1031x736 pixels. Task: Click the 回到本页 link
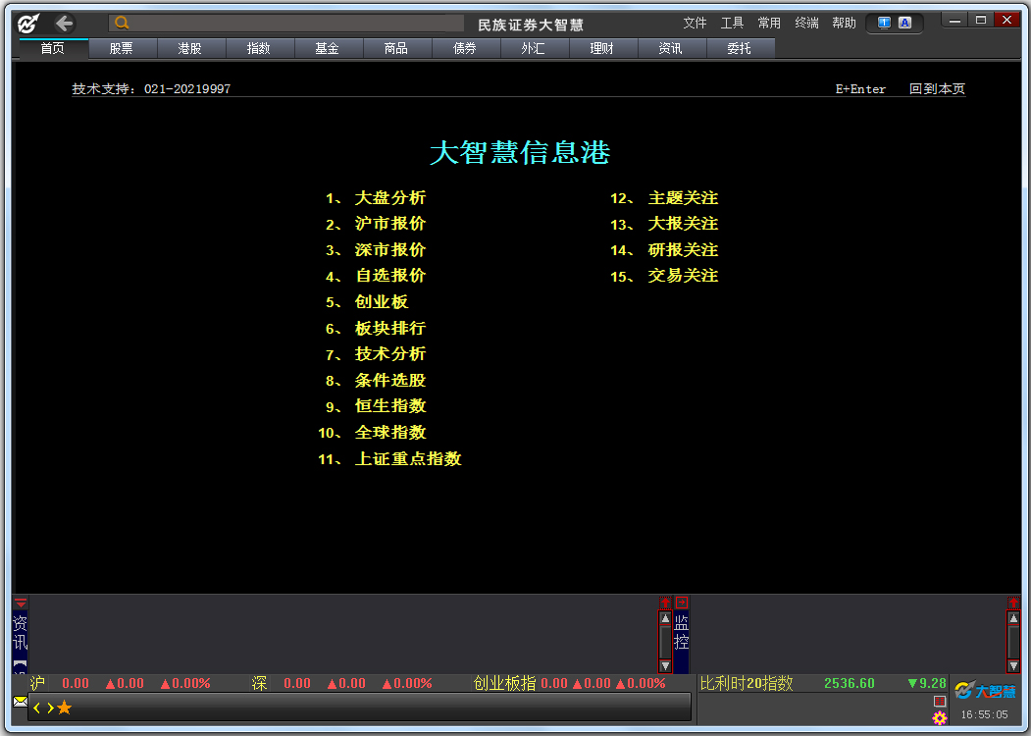(x=937, y=88)
